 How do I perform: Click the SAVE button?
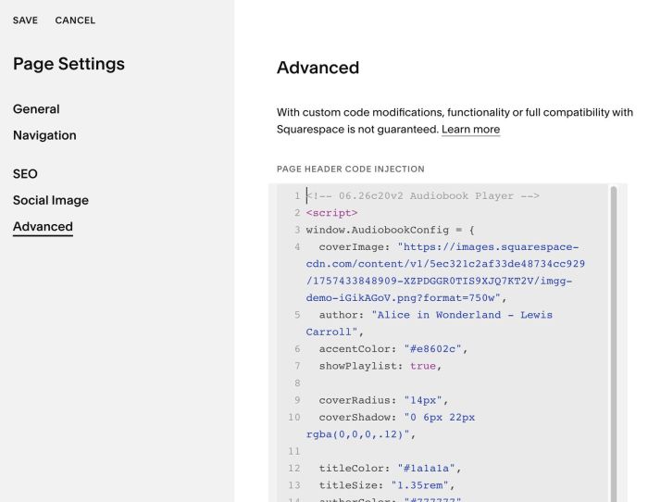25,20
